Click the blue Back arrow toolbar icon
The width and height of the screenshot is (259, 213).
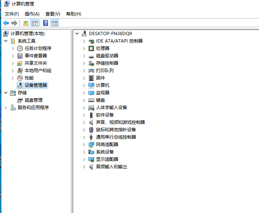[x=6, y=23]
